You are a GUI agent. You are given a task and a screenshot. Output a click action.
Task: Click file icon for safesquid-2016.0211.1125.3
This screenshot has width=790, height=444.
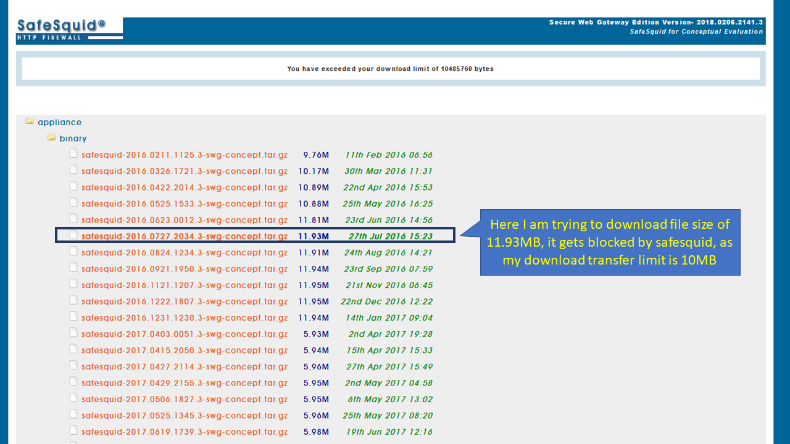click(73, 154)
